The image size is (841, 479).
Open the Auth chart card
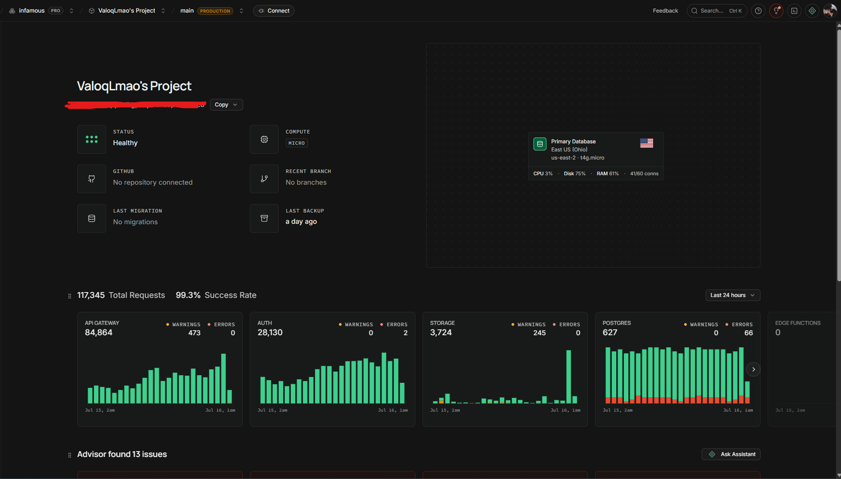pos(333,369)
